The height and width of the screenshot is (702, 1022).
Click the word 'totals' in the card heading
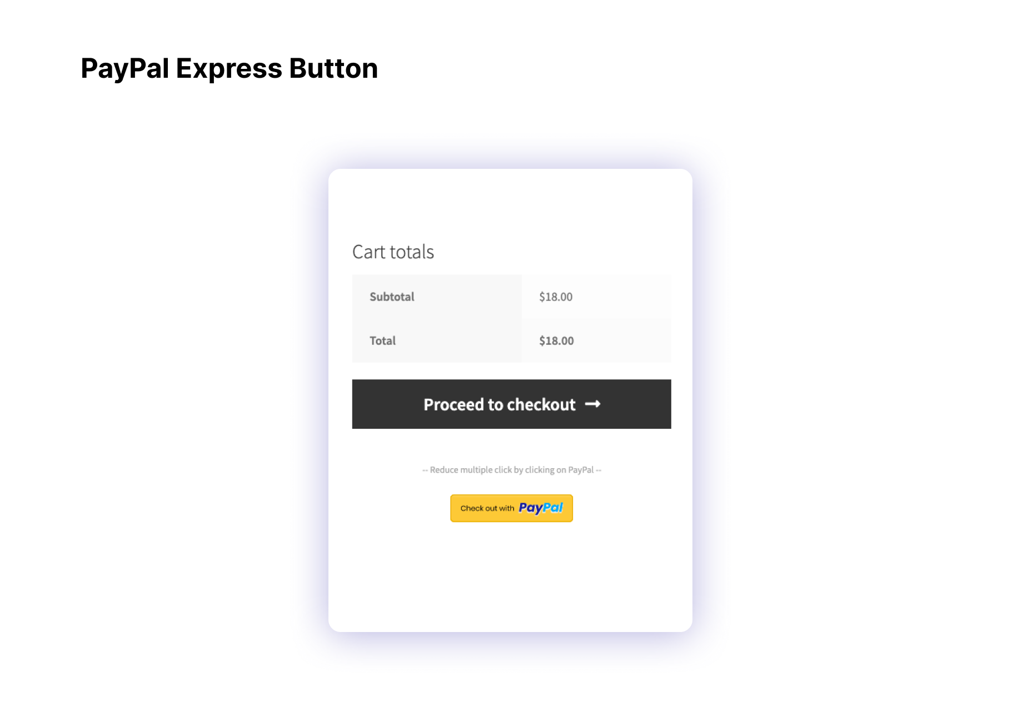coord(412,252)
